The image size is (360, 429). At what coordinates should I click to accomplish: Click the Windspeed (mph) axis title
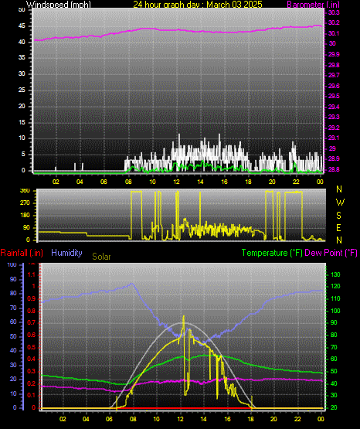coord(59,4)
